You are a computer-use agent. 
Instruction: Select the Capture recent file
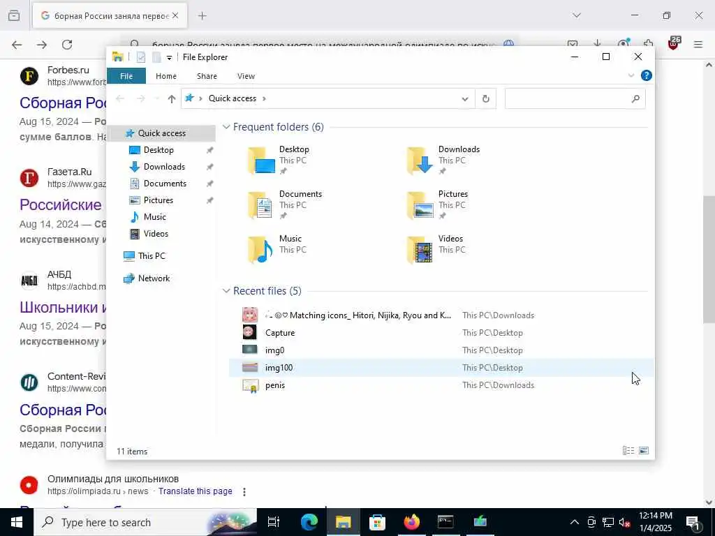tap(441, 333)
